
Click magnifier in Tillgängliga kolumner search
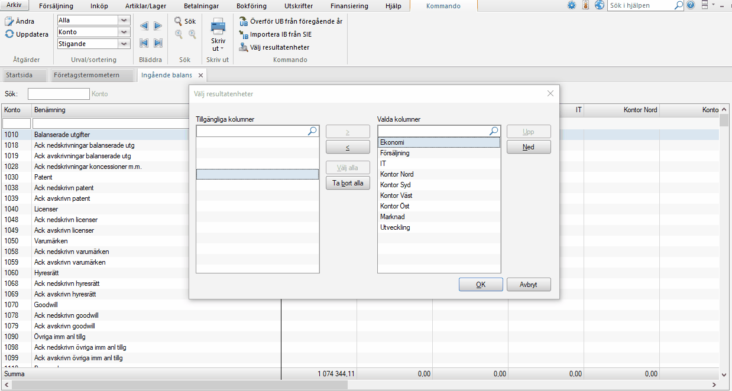(312, 131)
